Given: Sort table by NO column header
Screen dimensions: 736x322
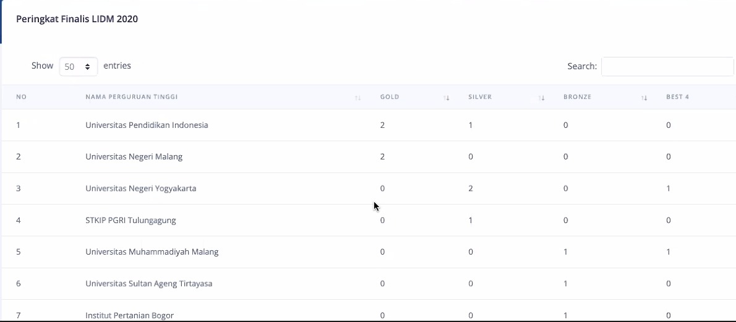Looking at the screenshot, I should click(21, 97).
